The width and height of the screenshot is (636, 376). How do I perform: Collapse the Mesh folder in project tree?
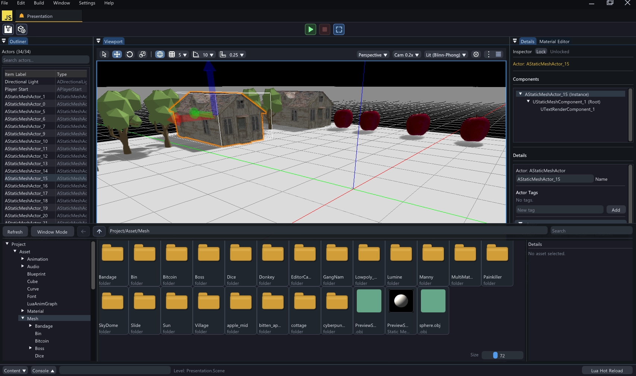tap(23, 318)
